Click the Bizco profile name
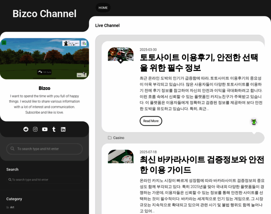 [45, 88]
